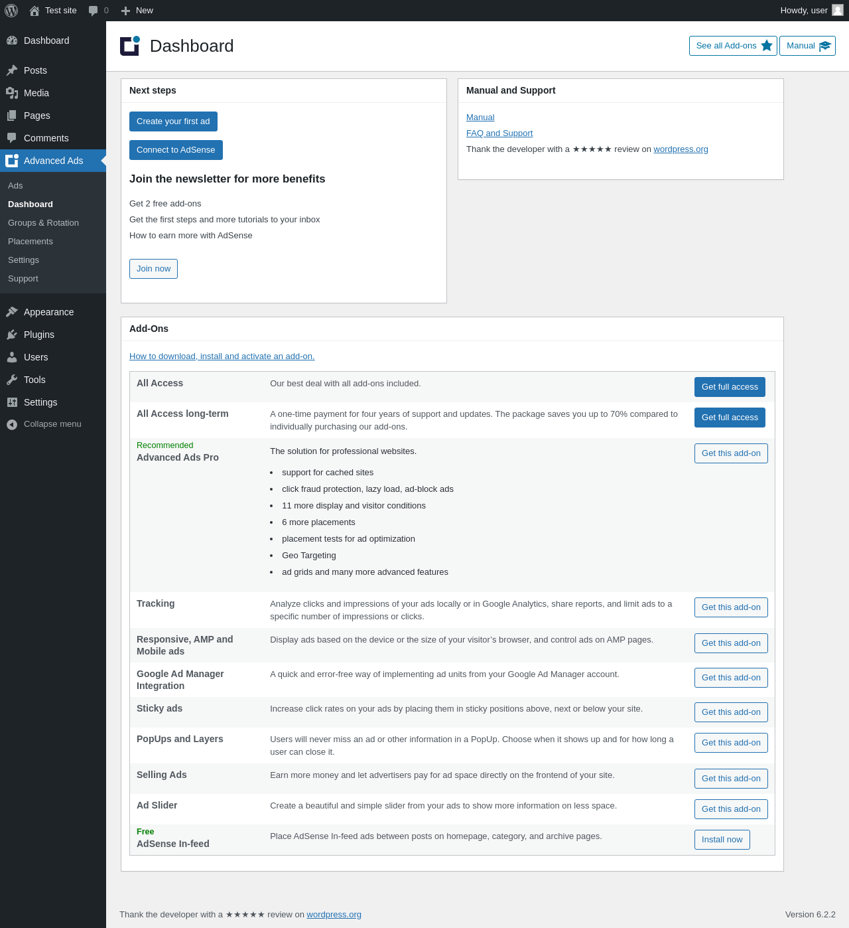
Task: Click the Plugins plug icon
Action: pos(12,335)
